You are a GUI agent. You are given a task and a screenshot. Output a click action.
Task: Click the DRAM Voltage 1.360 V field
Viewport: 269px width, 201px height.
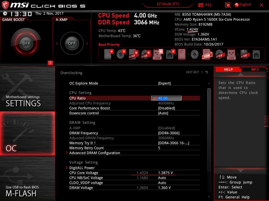164,188
